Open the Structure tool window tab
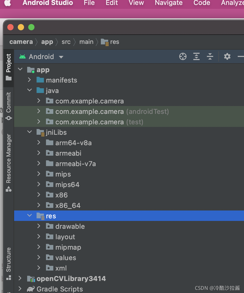Screen dimensions: 244x293 tap(9, 263)
